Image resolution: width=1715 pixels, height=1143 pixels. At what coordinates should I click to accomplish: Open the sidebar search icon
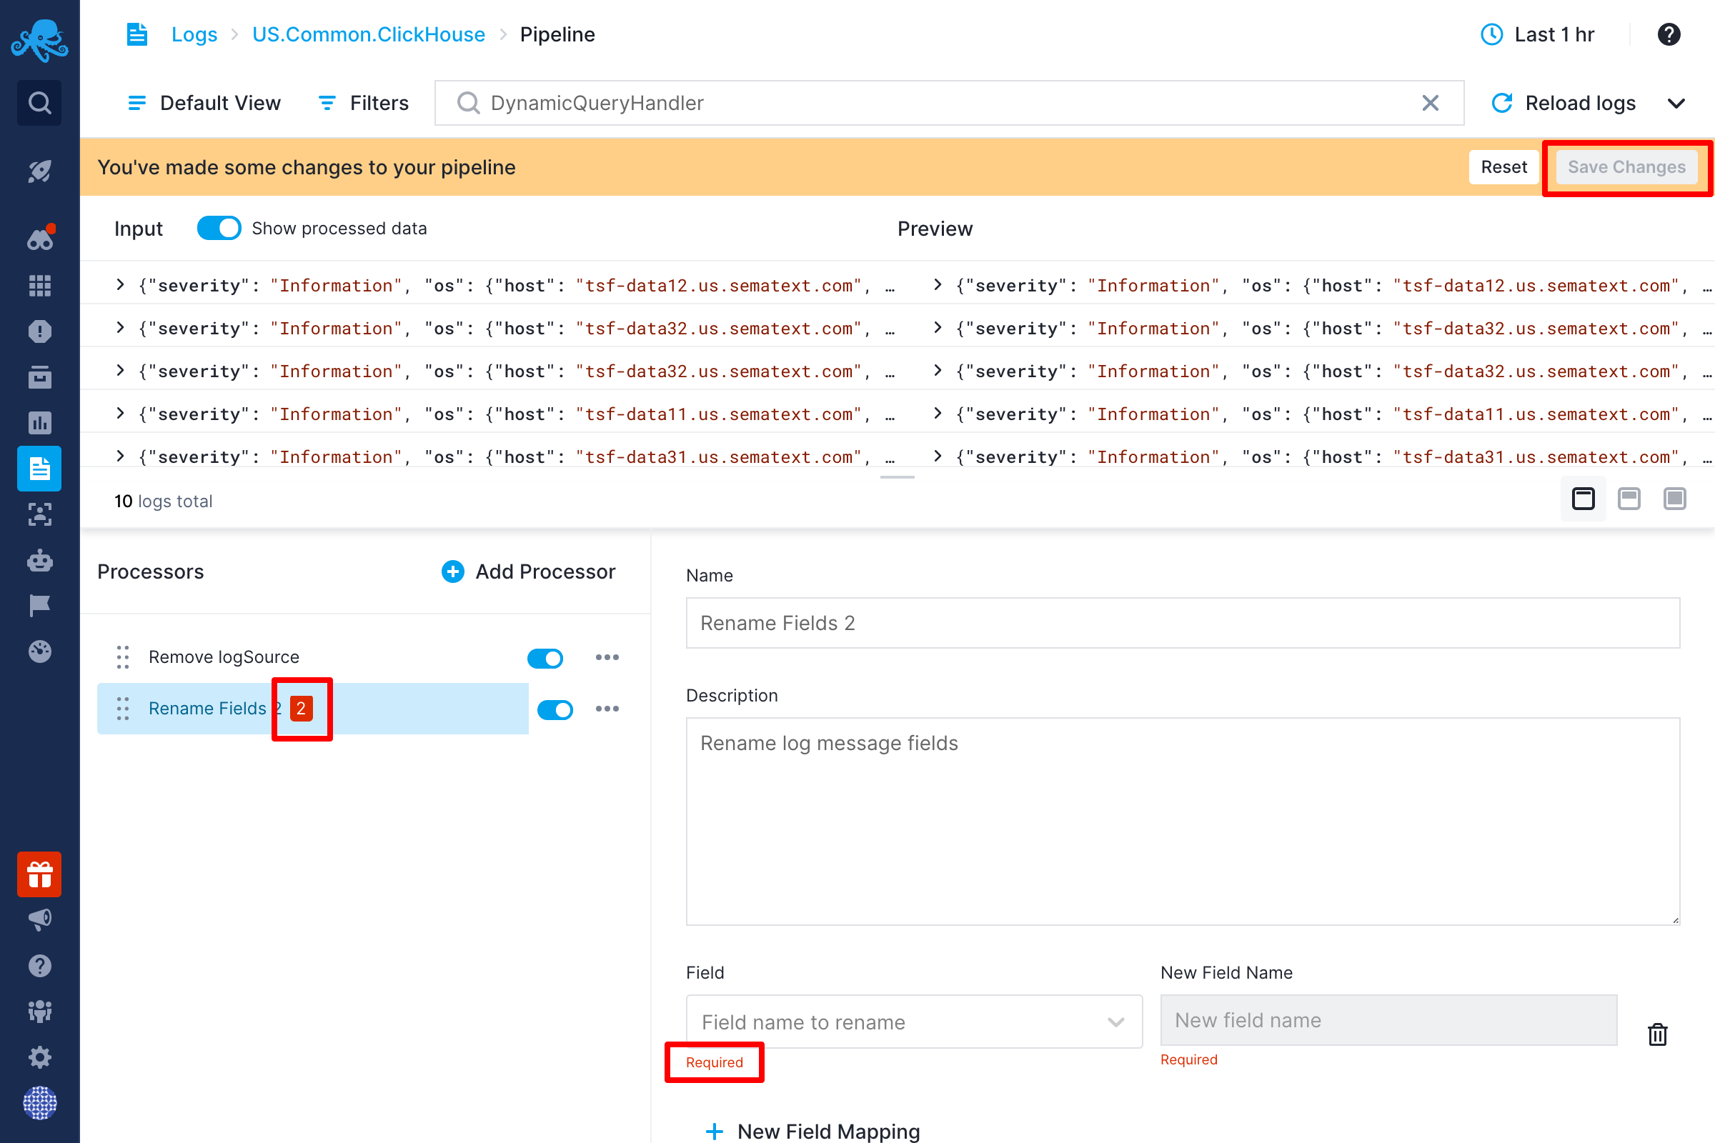click(x=39, y=103)
